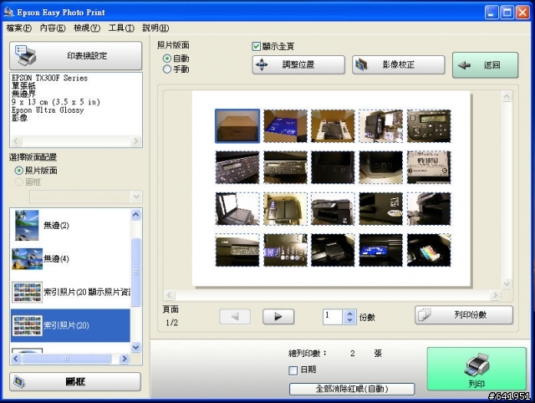This screenshot has height=403, width=535.
Task: Increase copies with the spinner up arrow
Action: tap(349, 314)
